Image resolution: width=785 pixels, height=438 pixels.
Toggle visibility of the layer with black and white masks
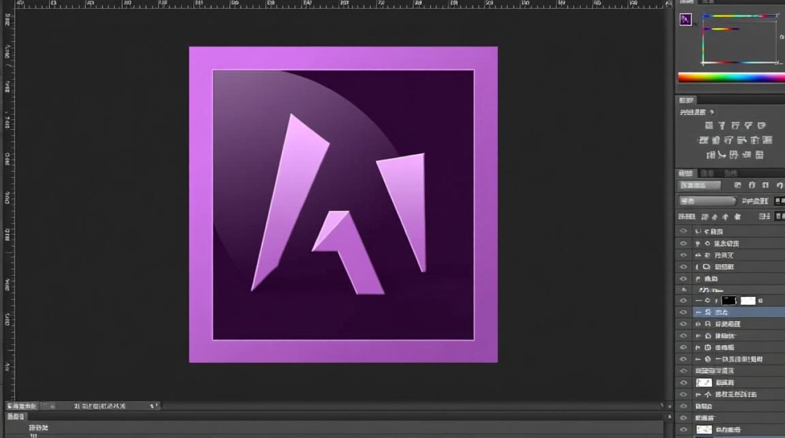[x=683, y=301]
